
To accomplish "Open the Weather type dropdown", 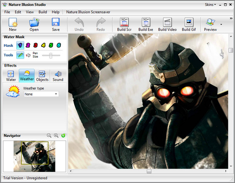I will pos(41,94).
